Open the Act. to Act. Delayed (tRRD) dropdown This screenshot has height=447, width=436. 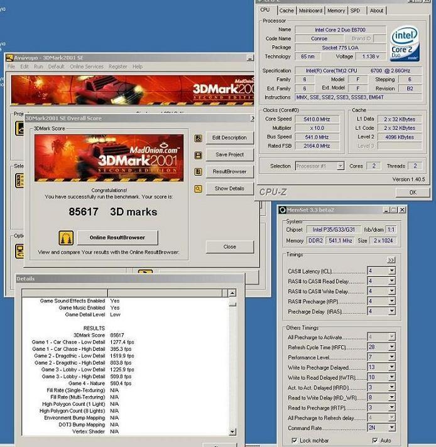[392, 387]
